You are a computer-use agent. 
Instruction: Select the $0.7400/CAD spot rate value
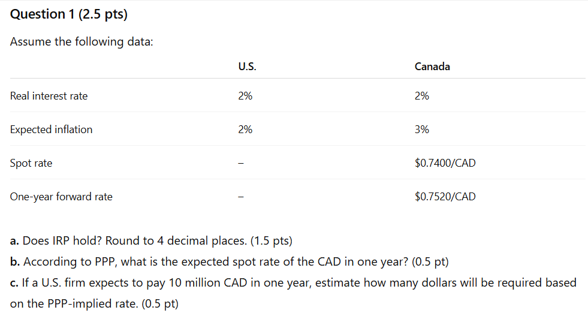(x=445, y=163)
